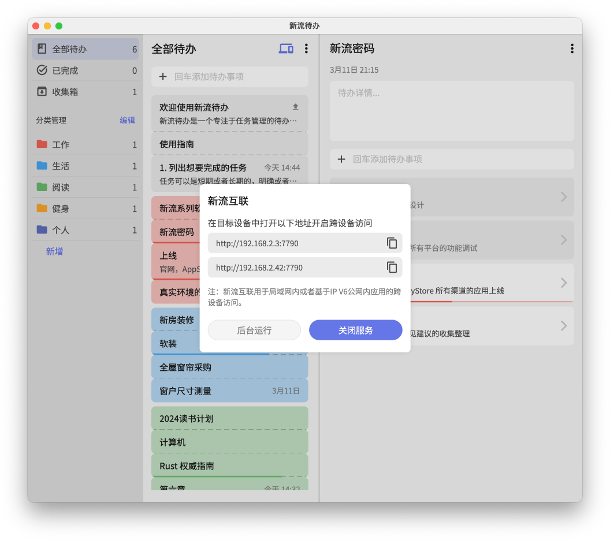
Task: Click the 已完成 checkmark icon
Action: [x=42, y=70]
